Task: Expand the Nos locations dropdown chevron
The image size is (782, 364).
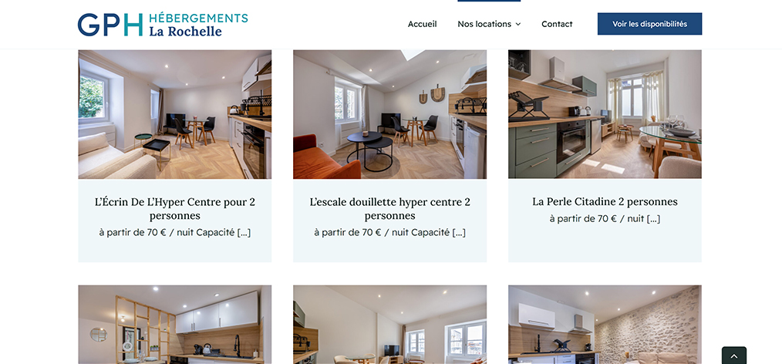Action: (518, 24)
